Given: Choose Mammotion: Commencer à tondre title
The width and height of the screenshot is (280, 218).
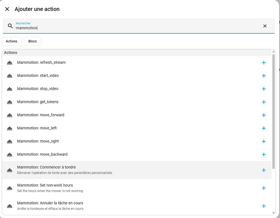Looking at the screenshot, I should 46,167.
